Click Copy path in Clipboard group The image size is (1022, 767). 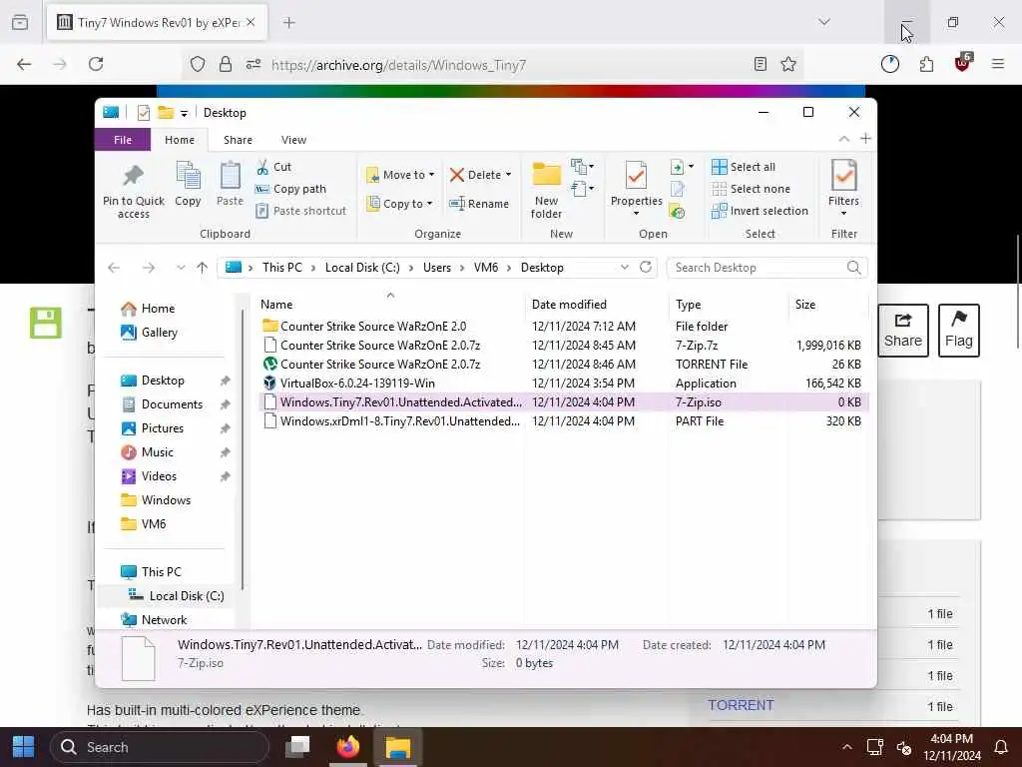click(290, 189)
